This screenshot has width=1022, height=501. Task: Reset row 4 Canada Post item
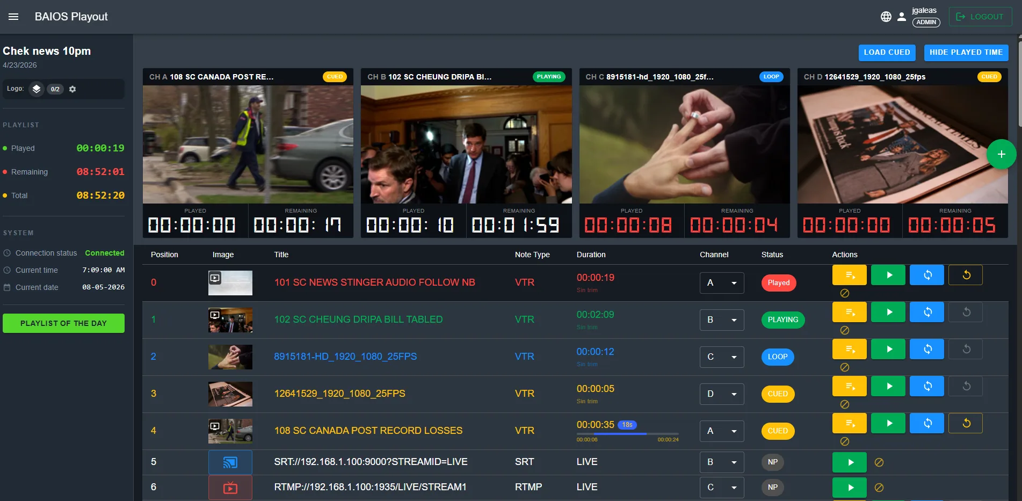coord(966,423)
